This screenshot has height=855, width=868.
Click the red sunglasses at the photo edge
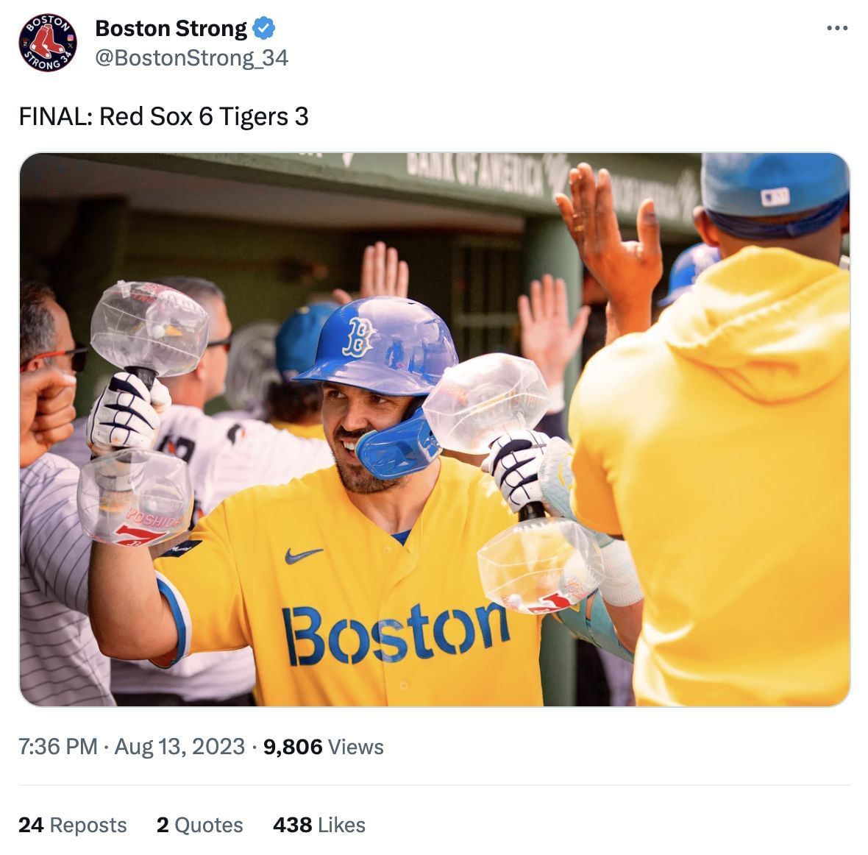click(x=54, y=358)
